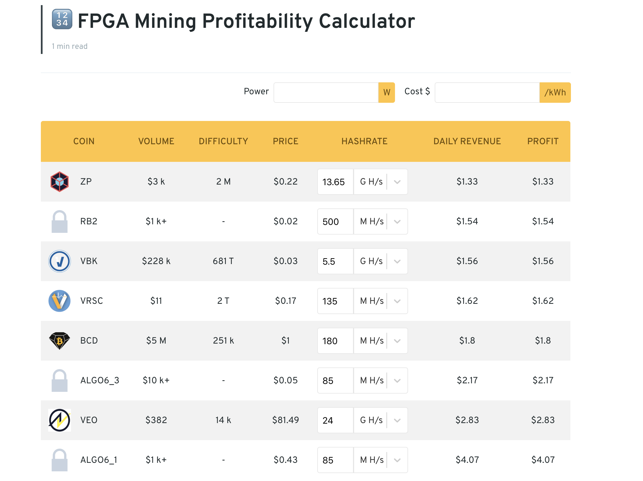Click the VBK VeriBlock coin icon
Screen dimensions: 643x481
tap(59, 261)
